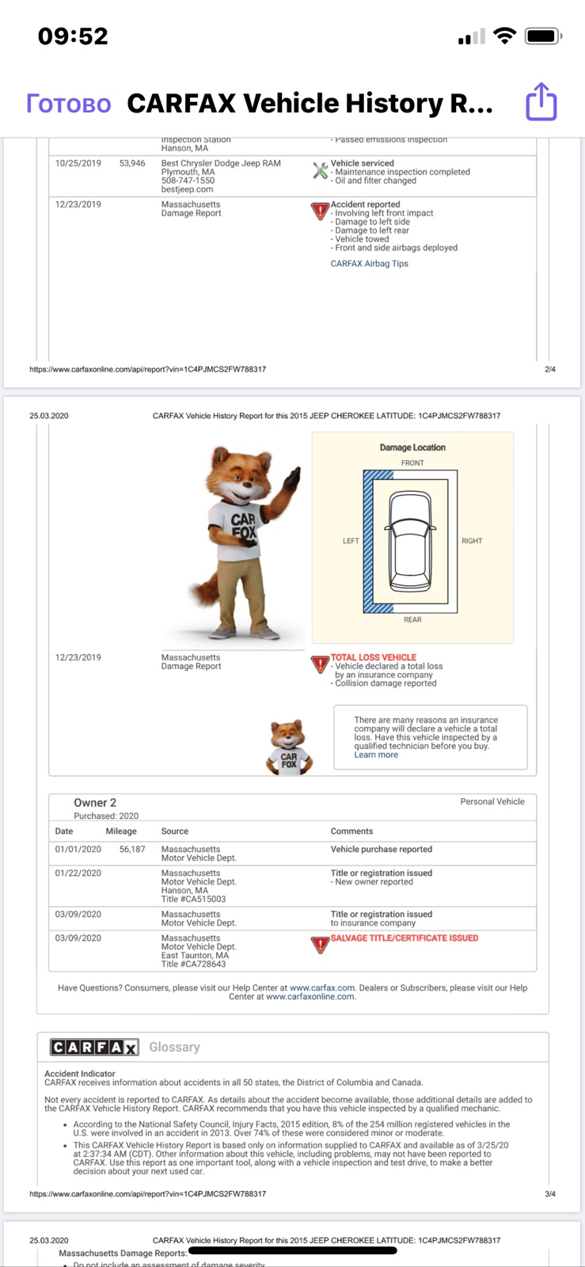The height and width of the screenshot is (1267, 585).
Task: Tap Готово to close the report
Action: tap(69, 103)
